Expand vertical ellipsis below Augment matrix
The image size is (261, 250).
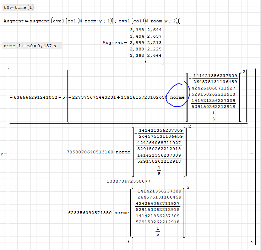coord(145,61)
